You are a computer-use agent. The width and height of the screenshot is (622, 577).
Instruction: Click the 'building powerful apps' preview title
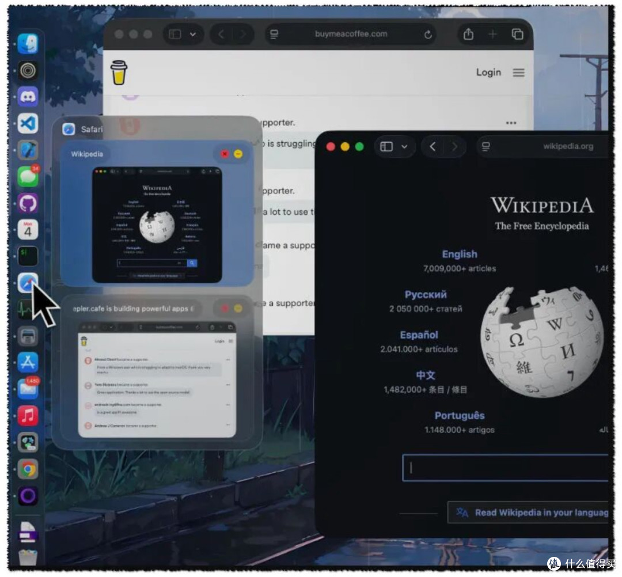pyautogui.click(x=132, y=309)
